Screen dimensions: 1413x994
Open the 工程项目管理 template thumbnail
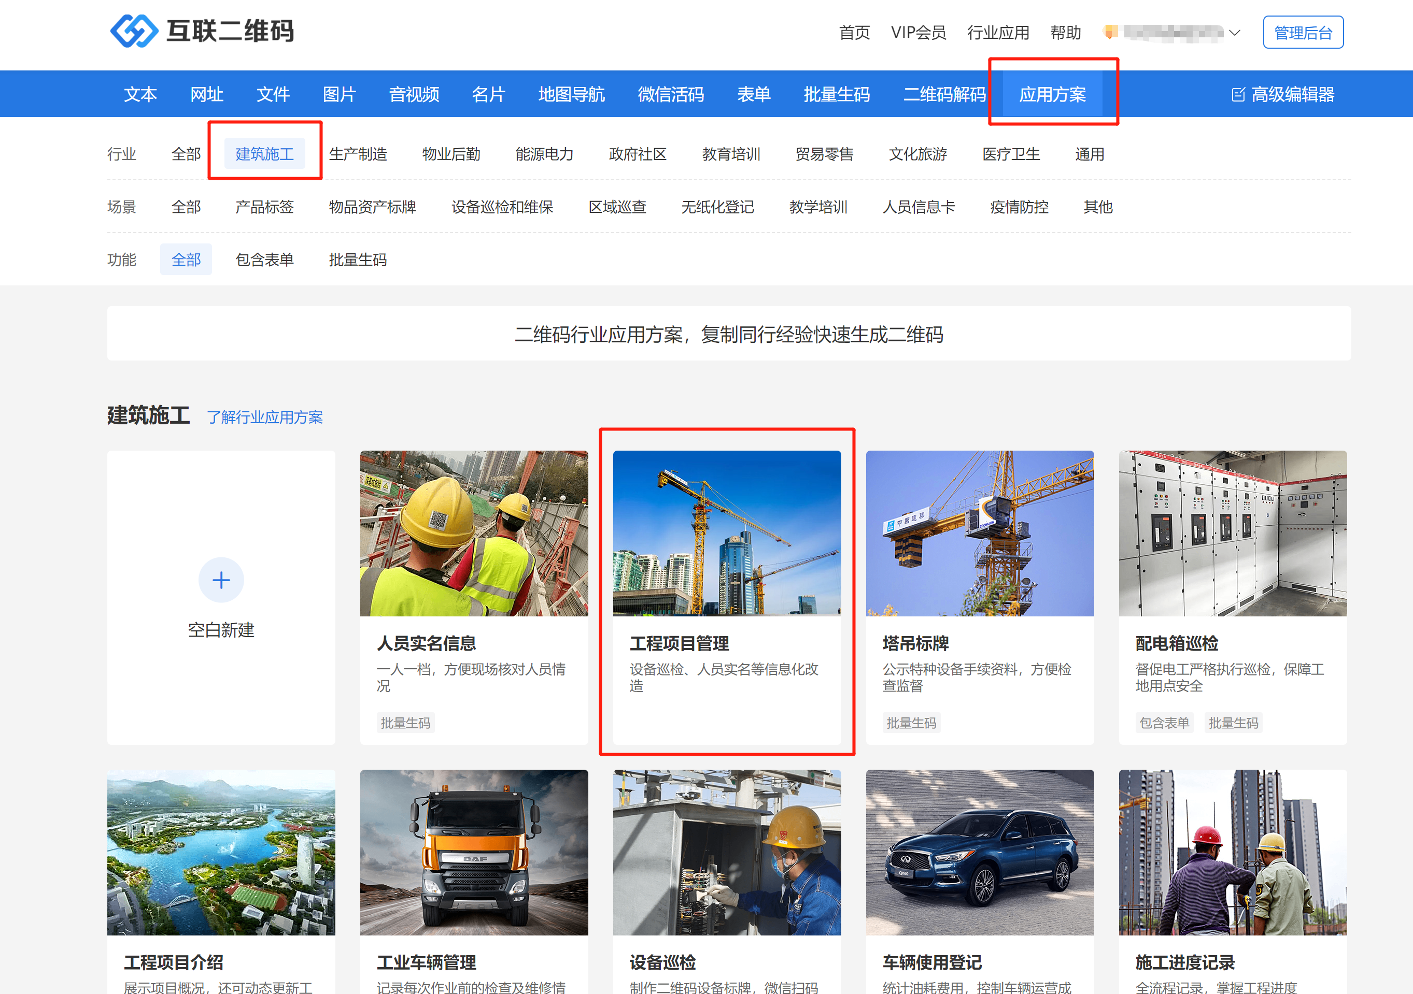(x=726, y=534)
